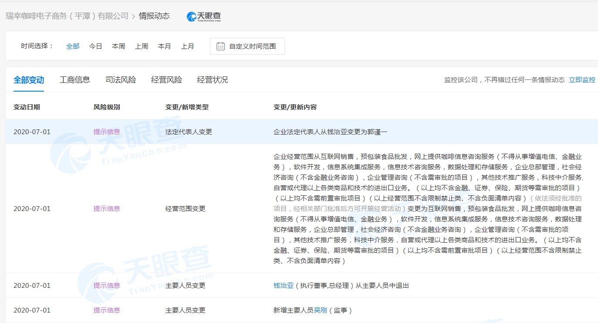Click date 2020-07-01 in 经营范围变更 row

pos(32,208)
